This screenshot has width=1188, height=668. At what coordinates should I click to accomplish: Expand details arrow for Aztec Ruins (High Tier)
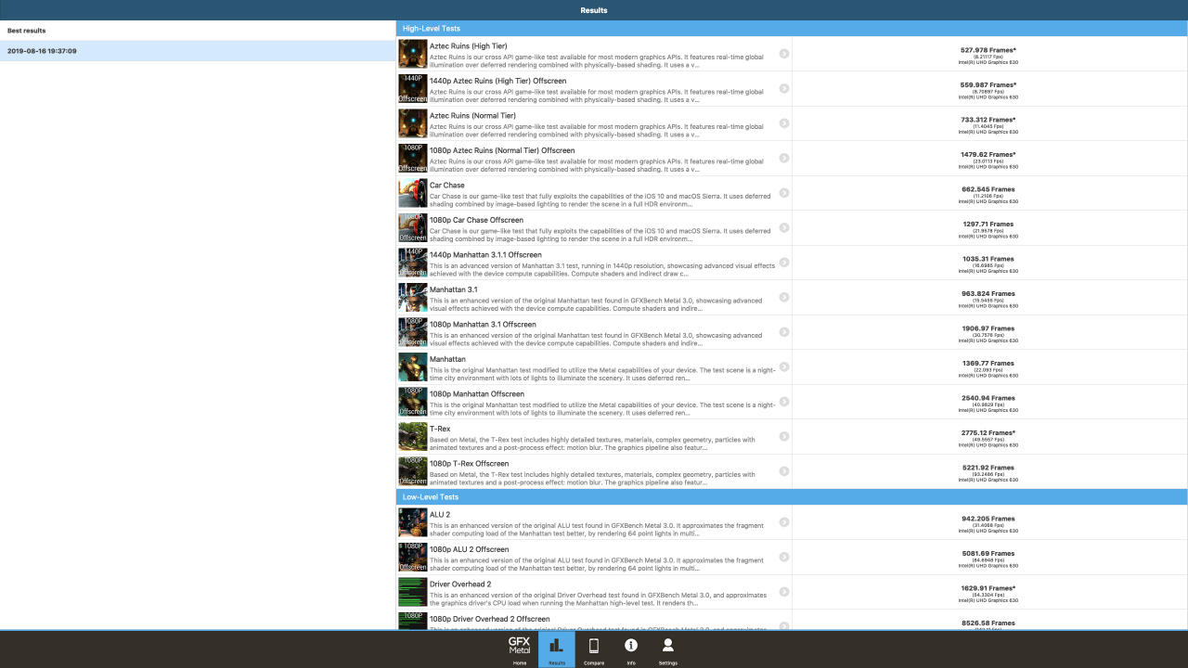click(x=784, y=54)
